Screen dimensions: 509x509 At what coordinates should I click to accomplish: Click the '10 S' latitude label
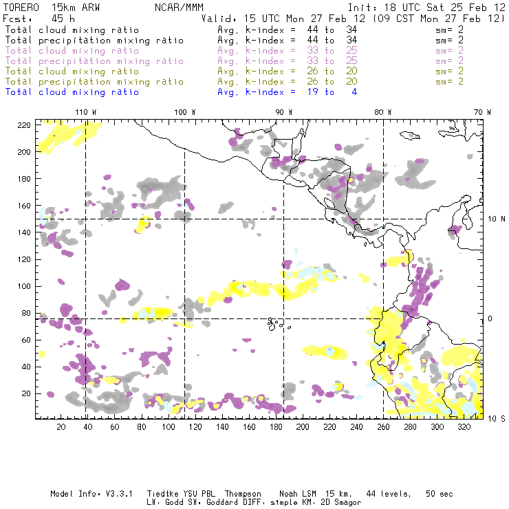497,419
